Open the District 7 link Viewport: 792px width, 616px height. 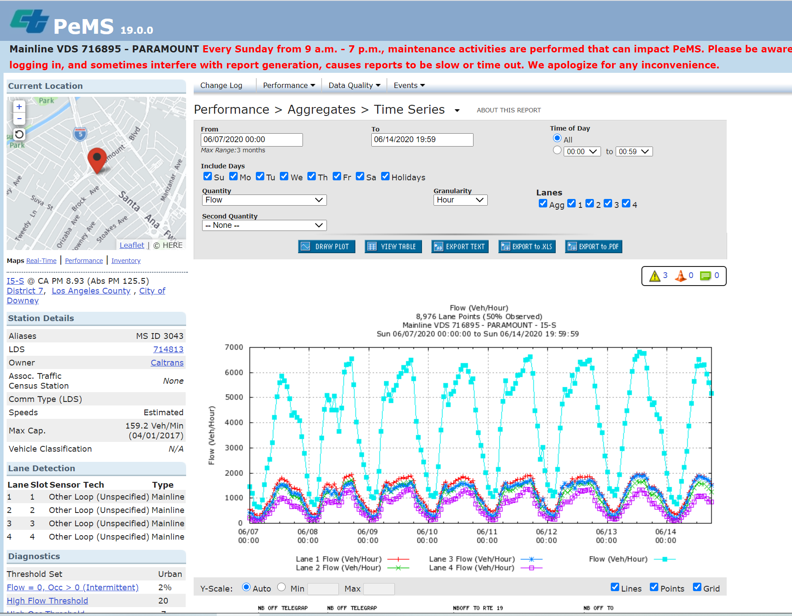click(x=25, y=291)
